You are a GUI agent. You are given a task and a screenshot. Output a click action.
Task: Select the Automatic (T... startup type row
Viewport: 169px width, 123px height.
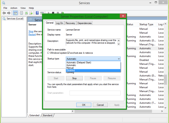pos(145,103)
